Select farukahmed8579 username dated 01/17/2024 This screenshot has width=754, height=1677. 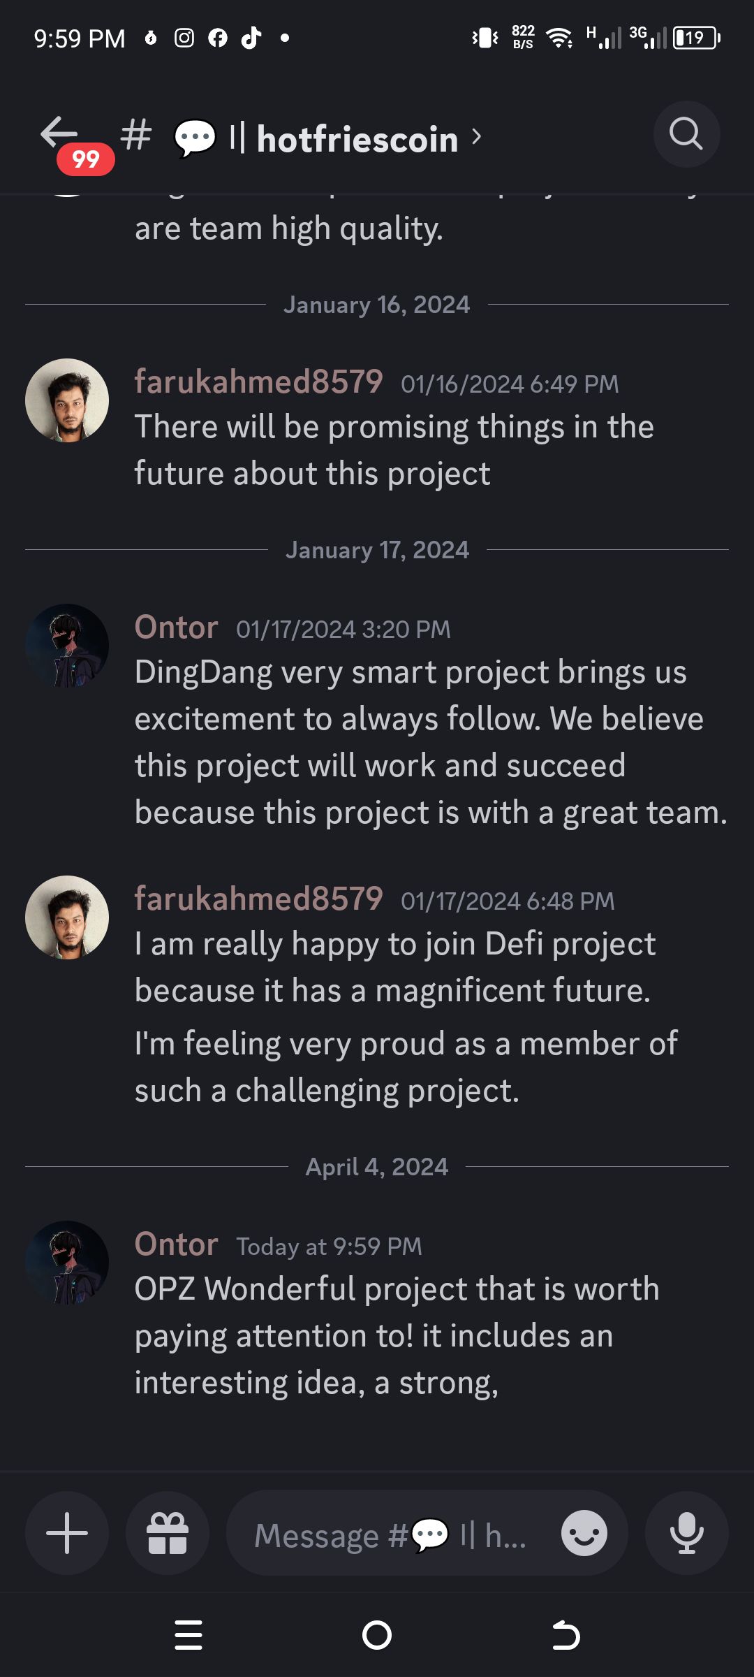coord(259,899)
